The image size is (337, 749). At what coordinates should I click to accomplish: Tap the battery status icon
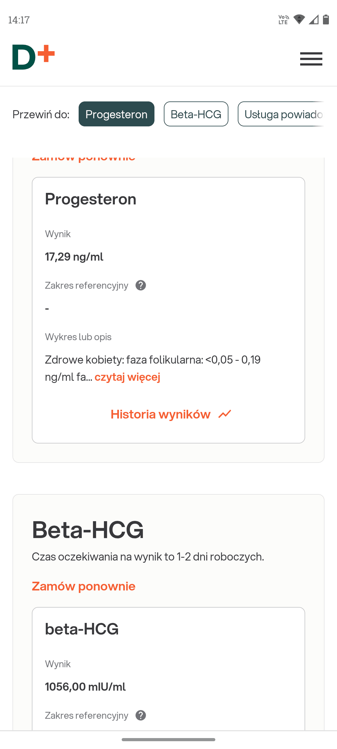[326, 20]
